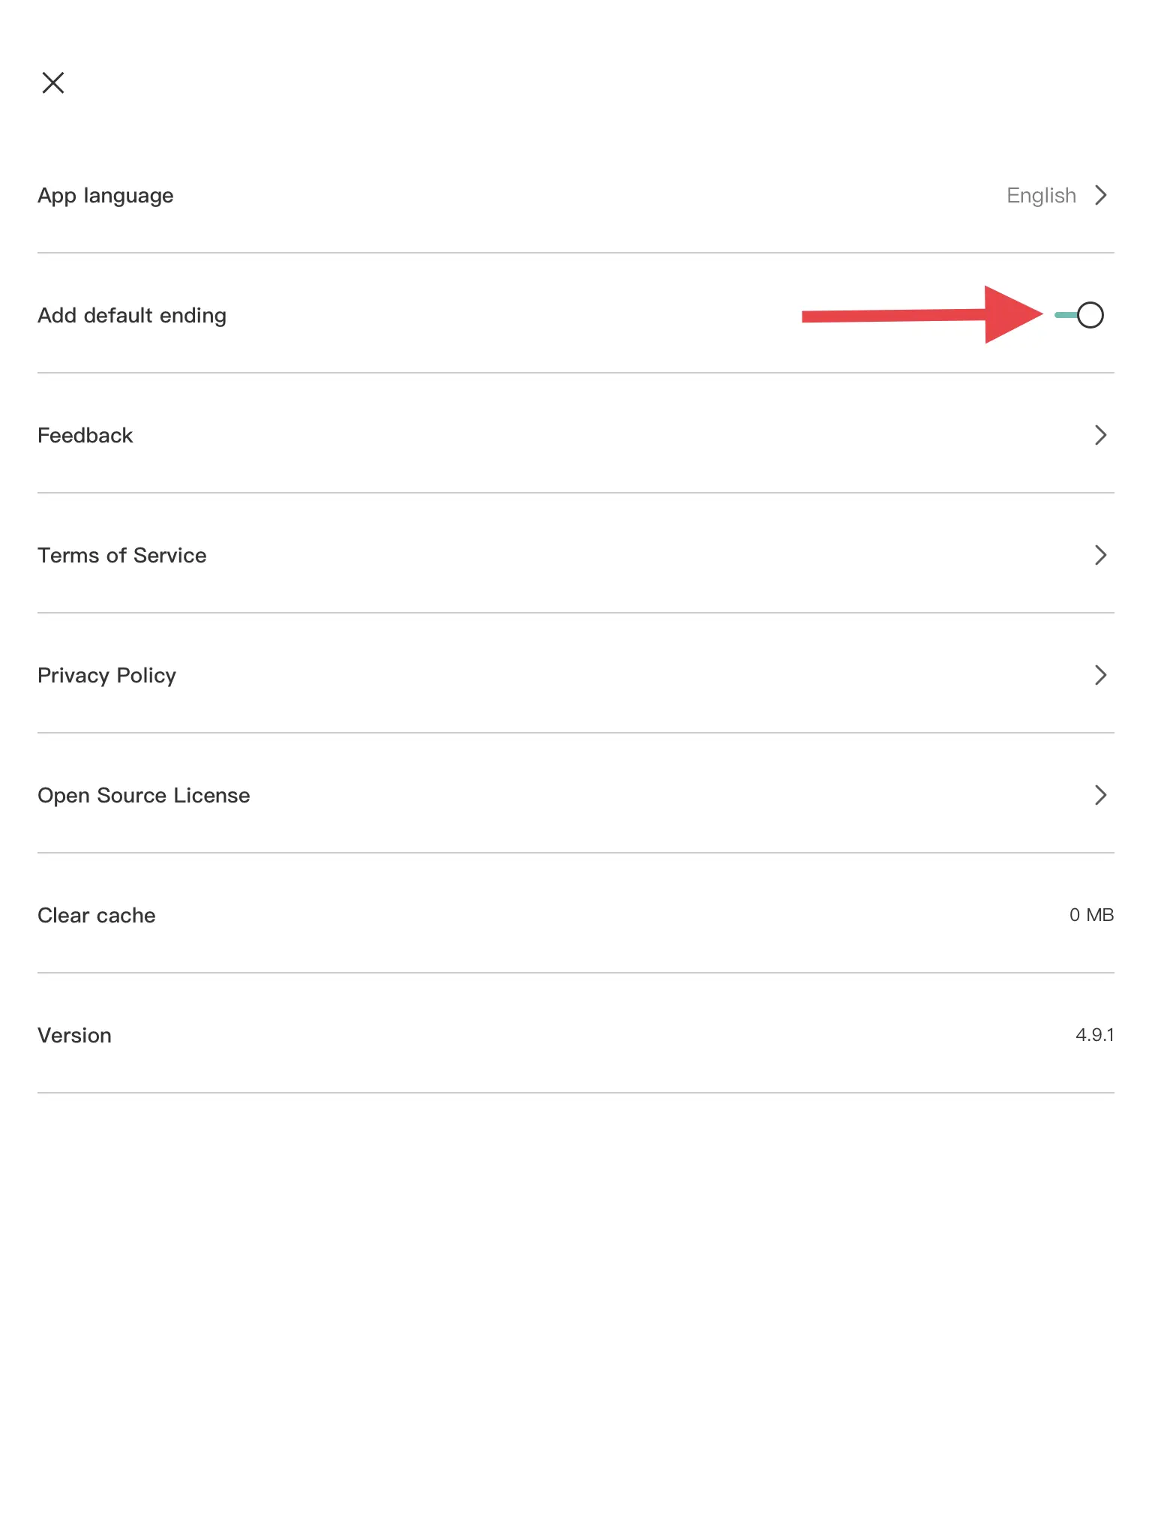Click the chevron beside Feedback
The width and height of the screenshot is (1152, 1536).
pyautogui.click(x=1101, y=435)
